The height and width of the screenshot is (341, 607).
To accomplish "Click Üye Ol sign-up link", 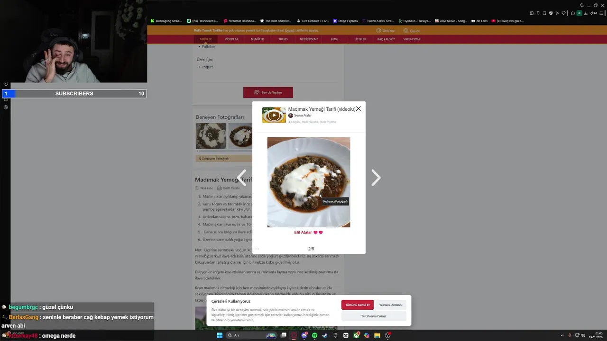I will tap(412, 31).
